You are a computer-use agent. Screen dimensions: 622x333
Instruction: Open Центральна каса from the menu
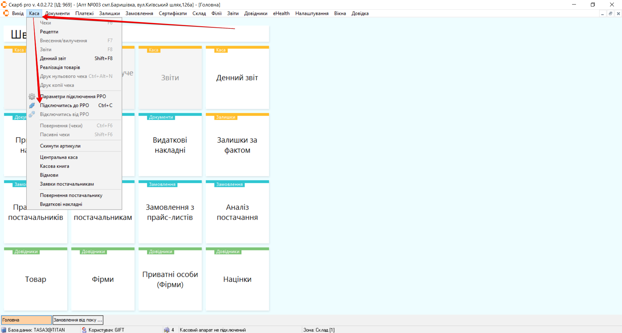click(59, 157)
